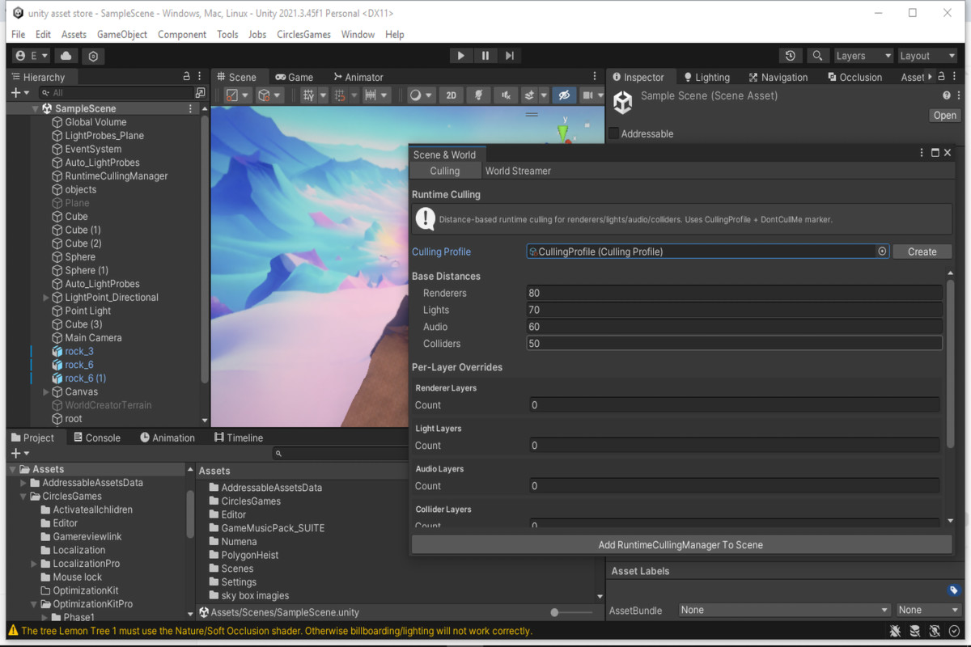This screenshot has width=971, height=647.
Task: Click the info icon in Runtime Culling help box
Action: coord(425,219)
